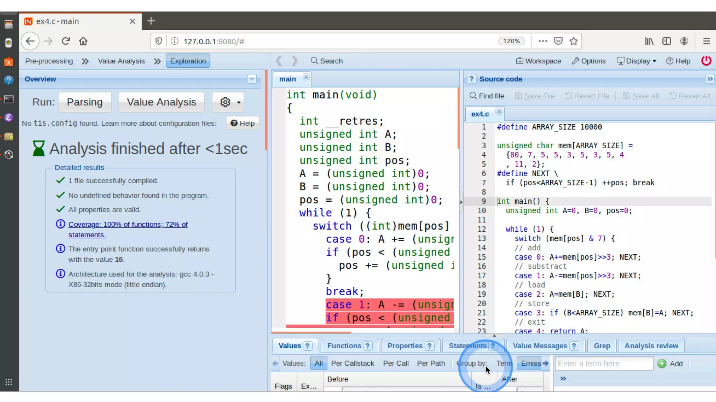Click the Firefox bookmark star icon
Viewport: 716px width, 402px height.
[573, 41]
